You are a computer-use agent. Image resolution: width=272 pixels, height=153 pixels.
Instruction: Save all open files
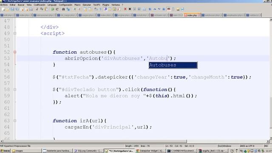(17, 9)
